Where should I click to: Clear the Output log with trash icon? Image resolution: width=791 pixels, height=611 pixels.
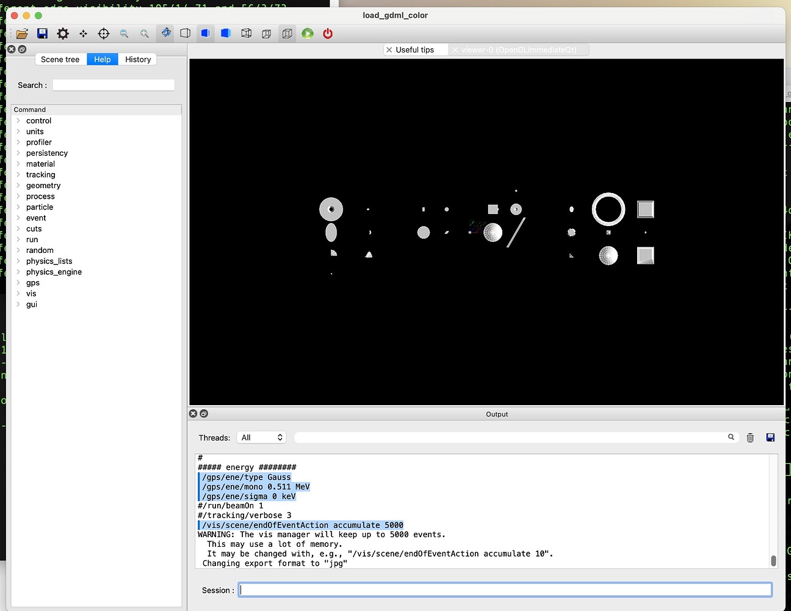click(x=750, y=437)
